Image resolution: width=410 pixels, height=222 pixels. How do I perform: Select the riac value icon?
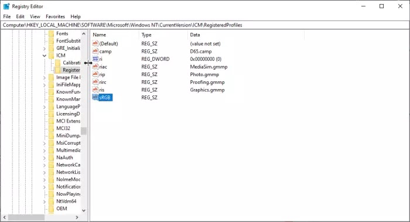coord(95,66)
